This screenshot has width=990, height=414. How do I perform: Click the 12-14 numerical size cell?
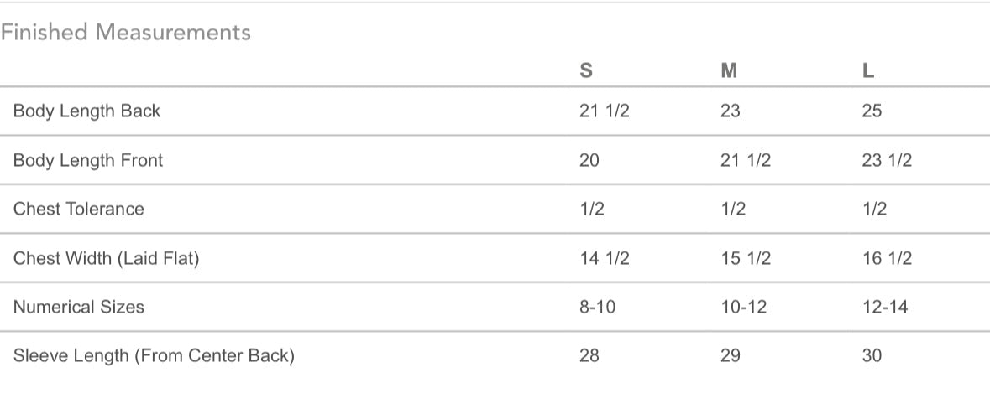(x=884, y=307)
